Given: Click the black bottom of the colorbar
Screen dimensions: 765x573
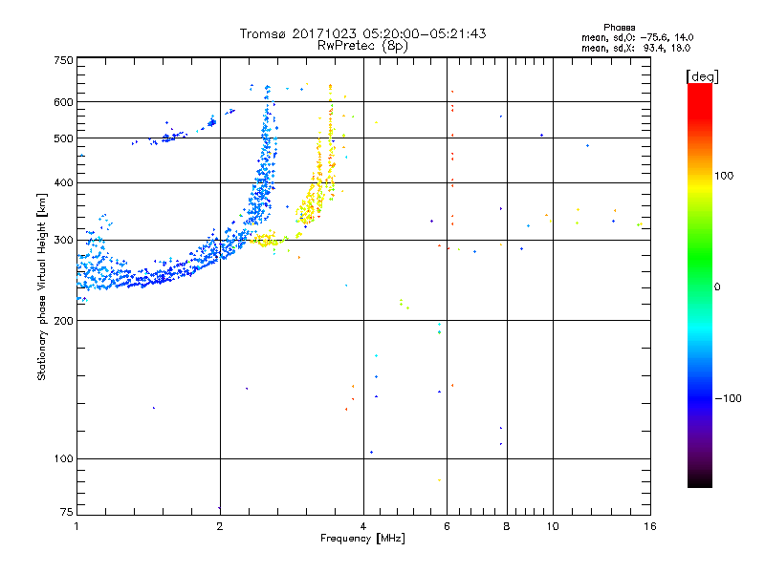Looking at the screenshot, I should click(700, 480).
